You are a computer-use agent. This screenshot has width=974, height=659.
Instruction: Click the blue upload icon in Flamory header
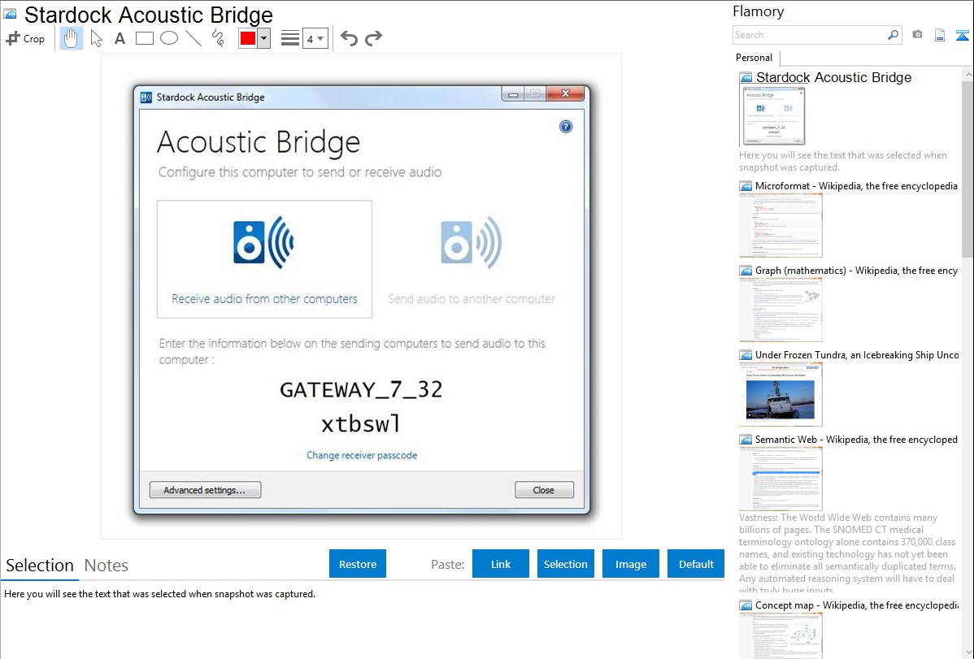[x=962, y=35]
